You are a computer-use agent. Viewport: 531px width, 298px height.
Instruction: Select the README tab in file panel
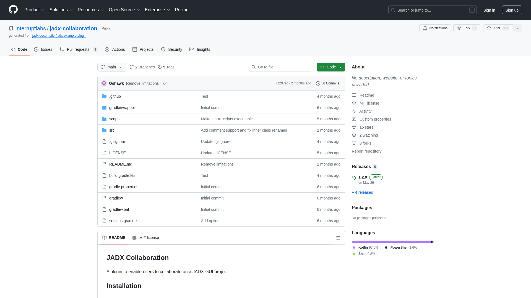tap(114, 238)
